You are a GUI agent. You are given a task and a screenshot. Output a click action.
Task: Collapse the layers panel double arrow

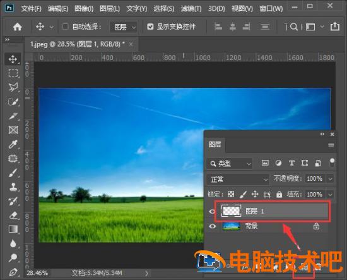click(322, 134)
